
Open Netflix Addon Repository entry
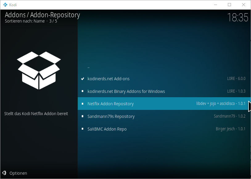coord(164,103)
